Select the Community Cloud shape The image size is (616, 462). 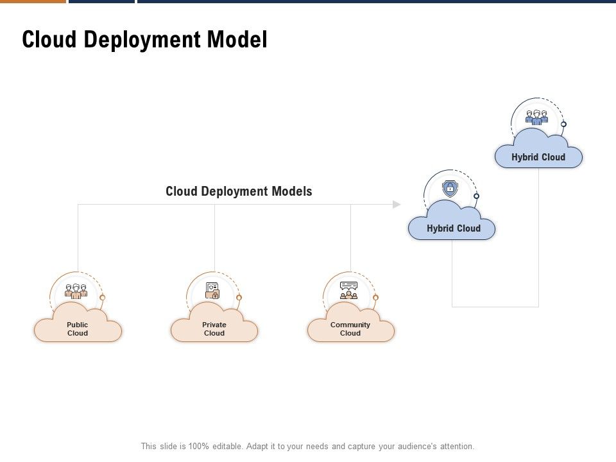point(350,322)
